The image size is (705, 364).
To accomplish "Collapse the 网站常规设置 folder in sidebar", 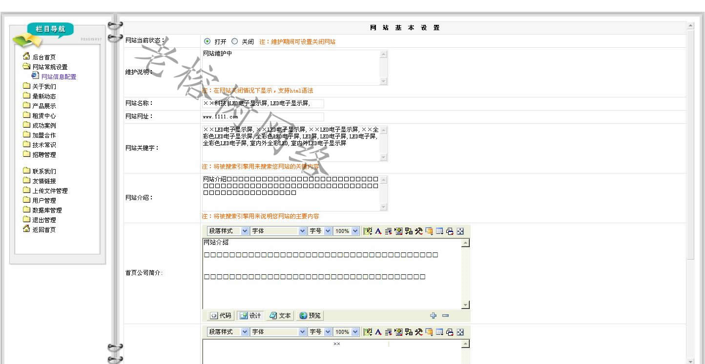I will (45, 67).
